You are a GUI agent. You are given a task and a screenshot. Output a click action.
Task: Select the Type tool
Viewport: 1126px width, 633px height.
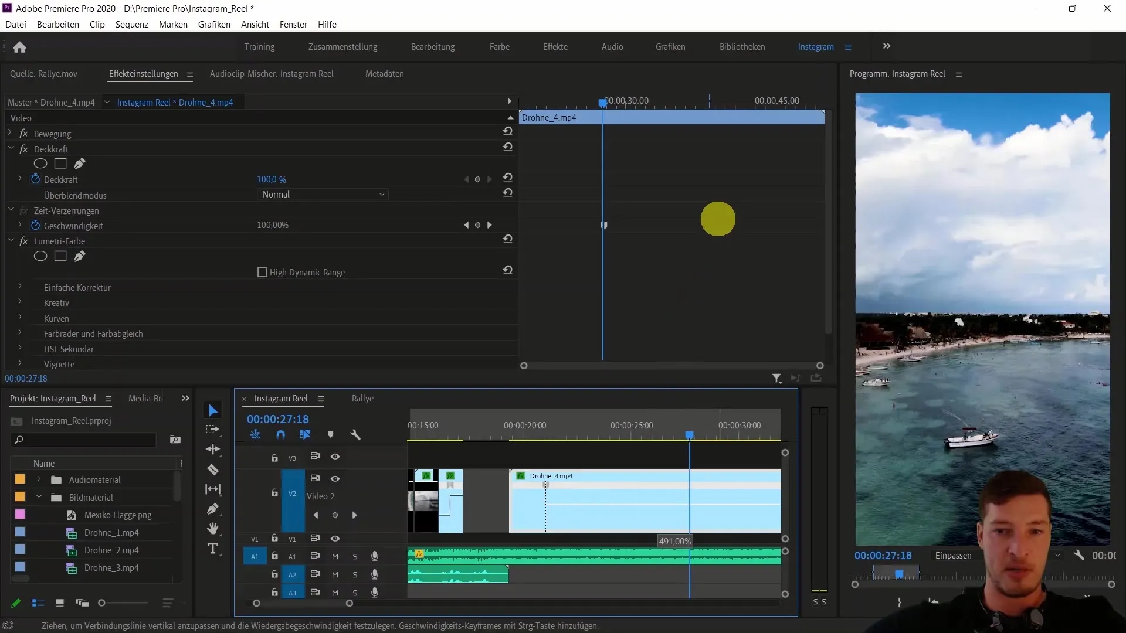pyautogui.click(x=213, y=549)
